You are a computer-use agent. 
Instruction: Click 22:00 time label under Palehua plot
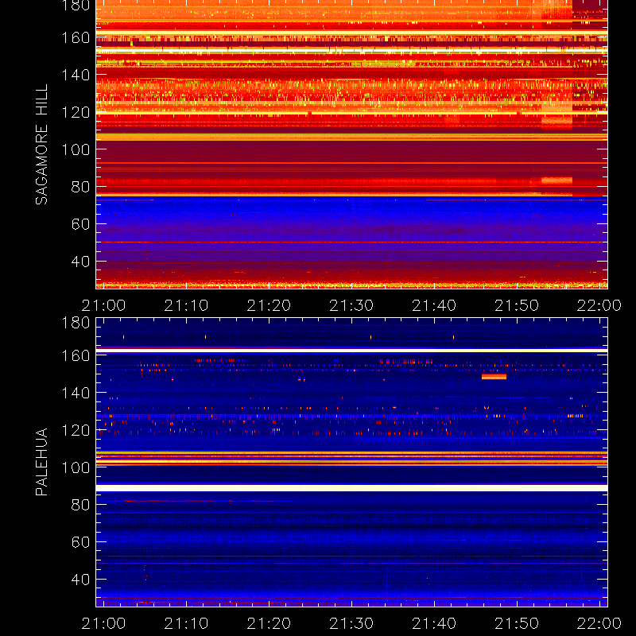(x=599, y=623)
